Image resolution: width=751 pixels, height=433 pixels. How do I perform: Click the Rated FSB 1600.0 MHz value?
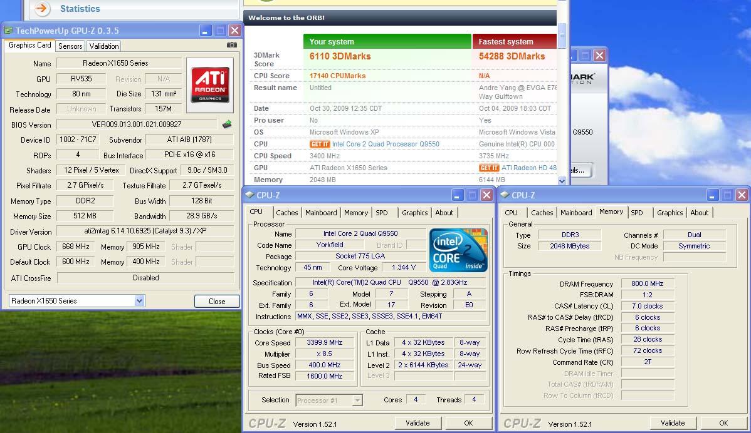click(325, 376)
